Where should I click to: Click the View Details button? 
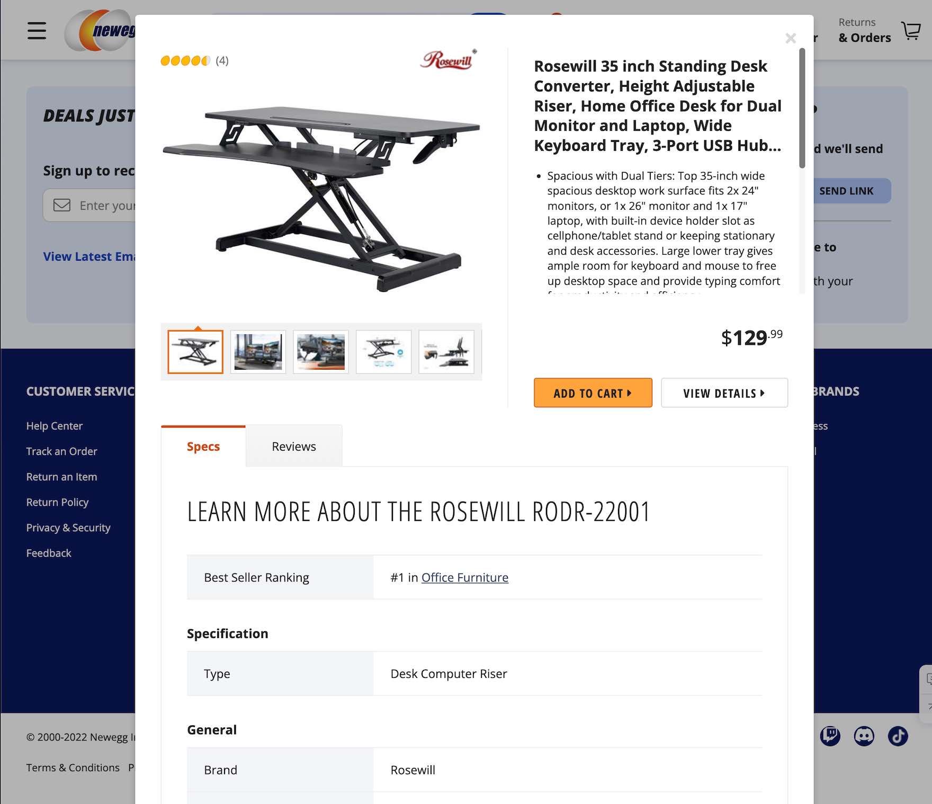click(x=724, y=393)
